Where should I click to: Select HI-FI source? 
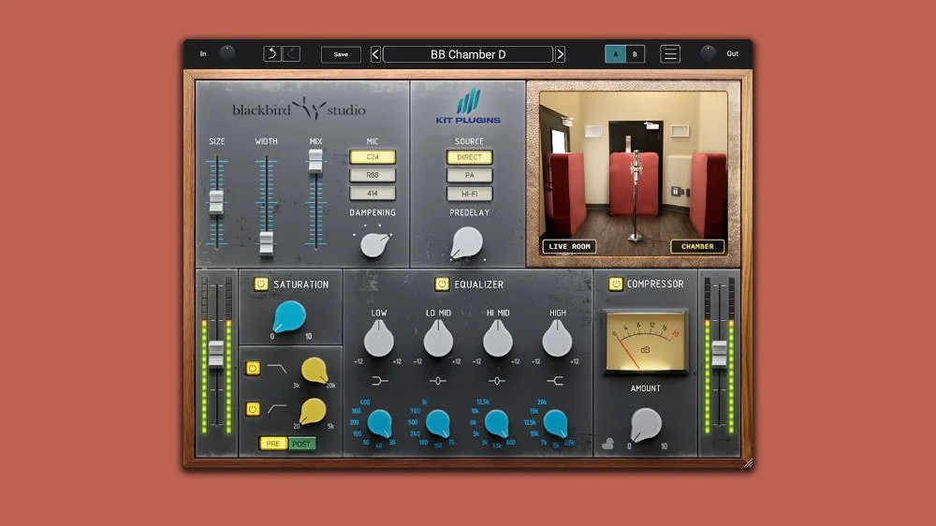(469, 194)
